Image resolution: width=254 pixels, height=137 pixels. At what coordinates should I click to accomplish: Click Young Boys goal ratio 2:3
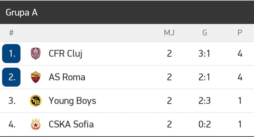click(x=205, y=101)
